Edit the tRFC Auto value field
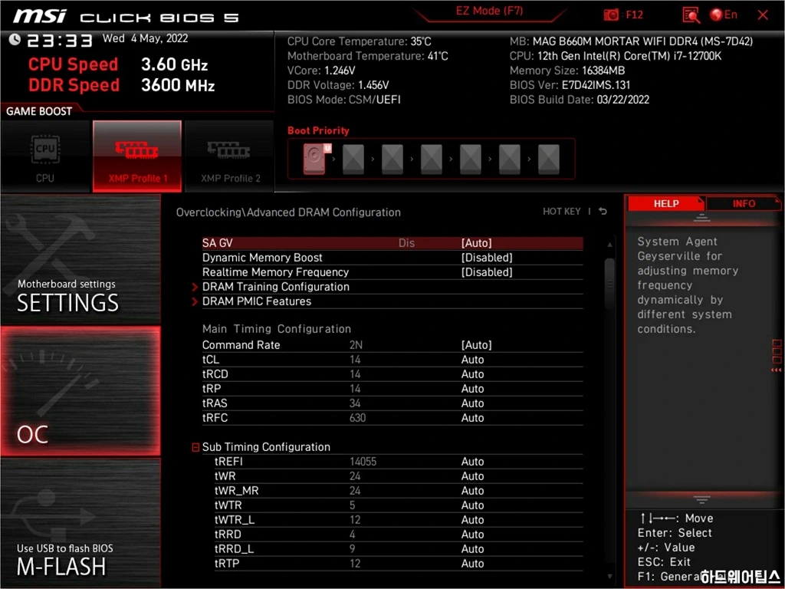Viewport: 785px width, 589px height. pyautogui.click(x=472, y=418)
